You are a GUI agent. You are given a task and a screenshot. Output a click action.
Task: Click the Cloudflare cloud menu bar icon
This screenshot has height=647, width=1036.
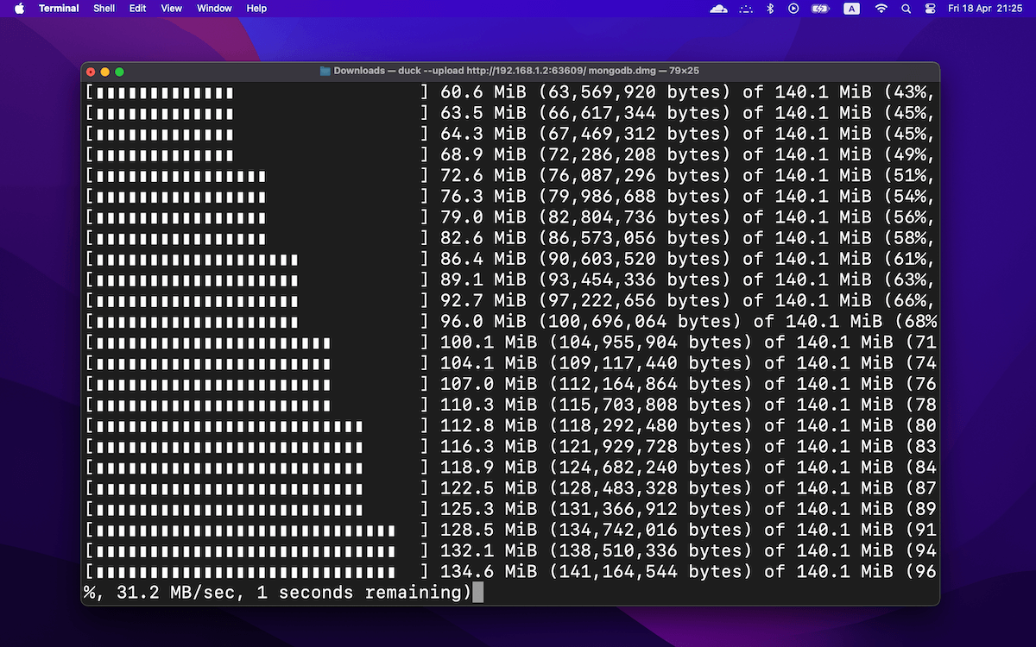click(x=717, y=9)
